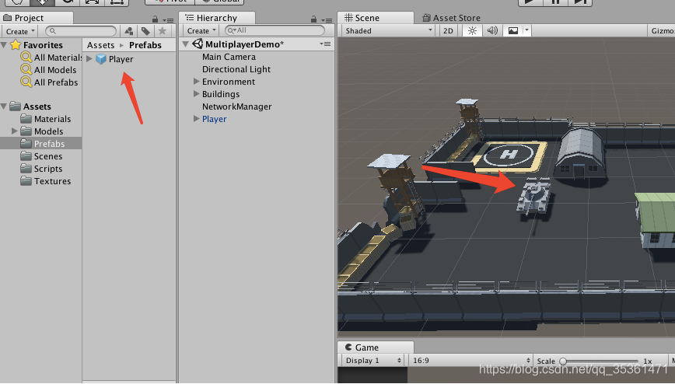Select All Materials favorite

(58, 58)
